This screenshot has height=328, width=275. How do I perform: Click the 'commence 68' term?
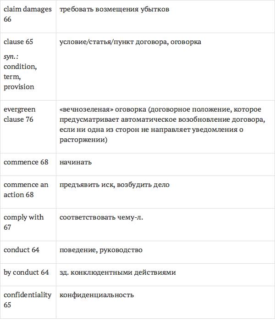click(x=26, y=162)
